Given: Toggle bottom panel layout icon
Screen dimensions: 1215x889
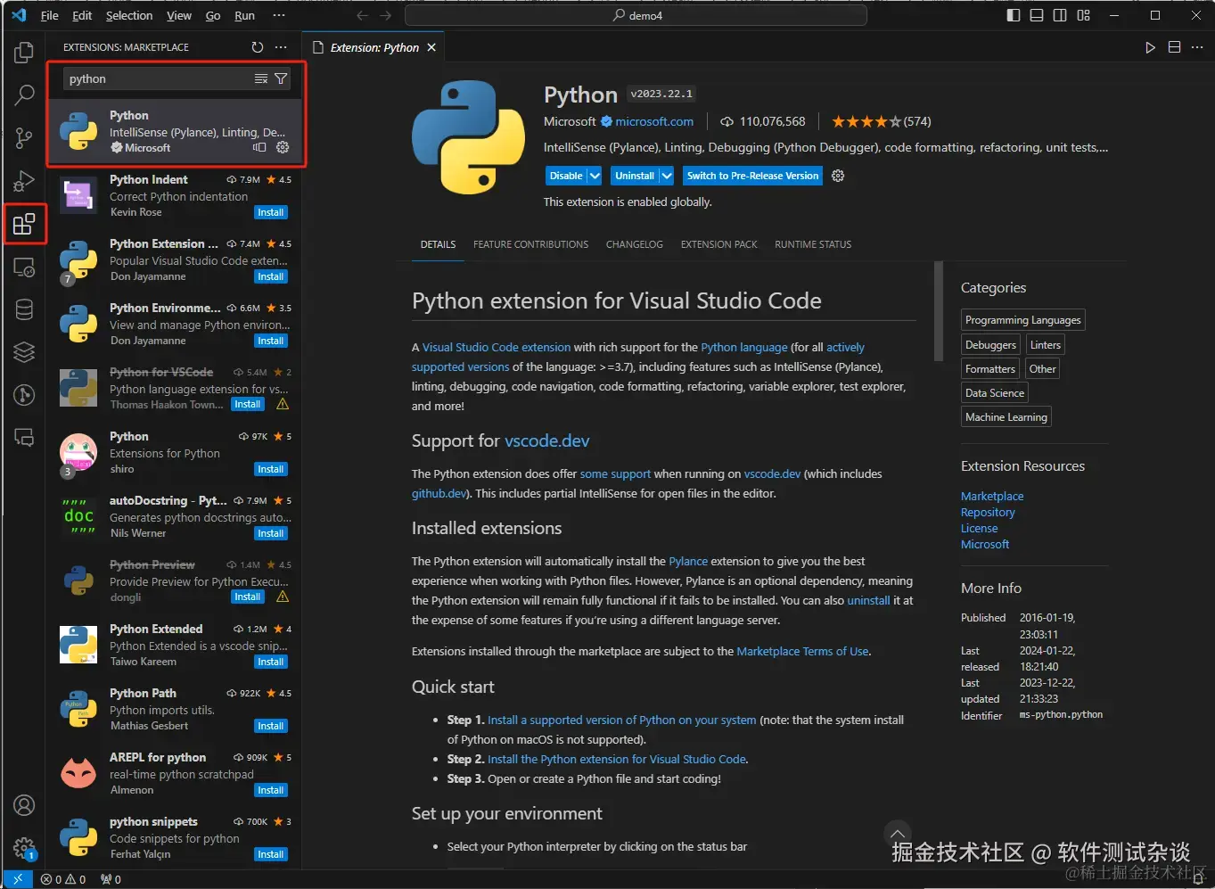Looking at the screenshot, I should [1037, 15].
